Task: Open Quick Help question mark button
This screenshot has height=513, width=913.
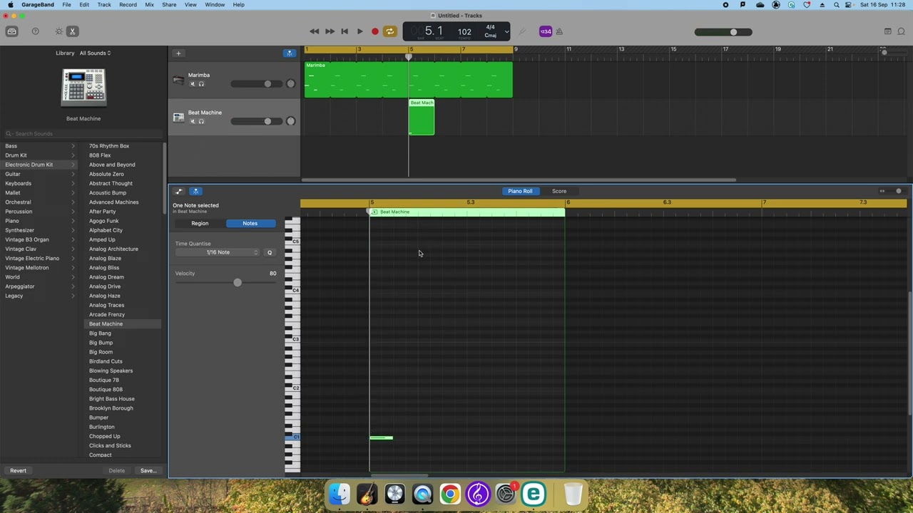Action: coord(36,31)
